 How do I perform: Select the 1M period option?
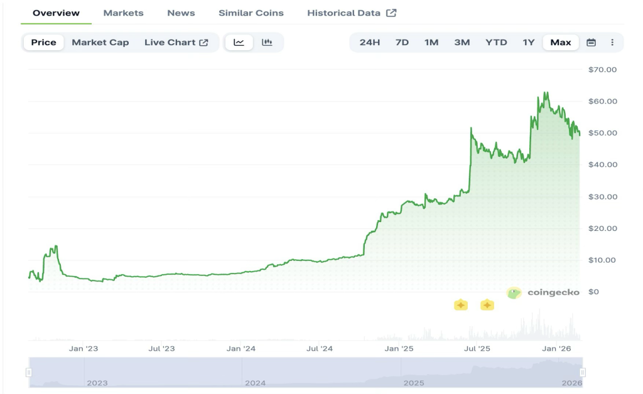[x=431, y=42]
